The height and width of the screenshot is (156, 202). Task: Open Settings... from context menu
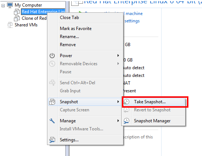(x=85, y=140)
